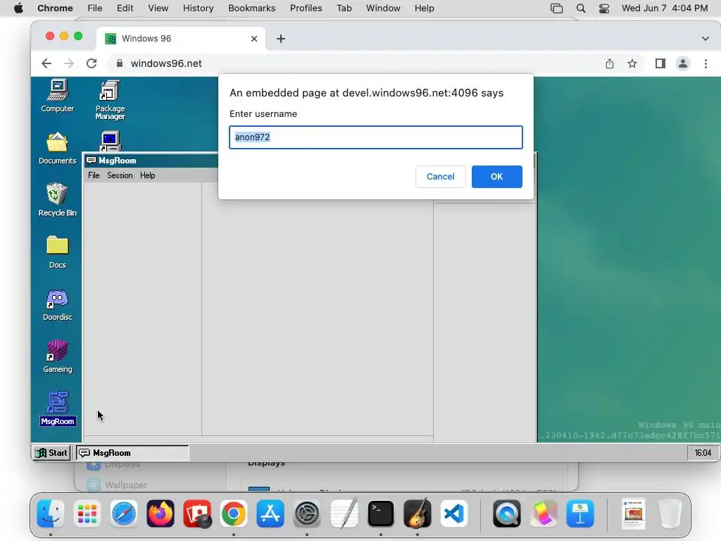721x541 pixels.
Task: Open History menu in menu bar
Action: pos(198,8)
